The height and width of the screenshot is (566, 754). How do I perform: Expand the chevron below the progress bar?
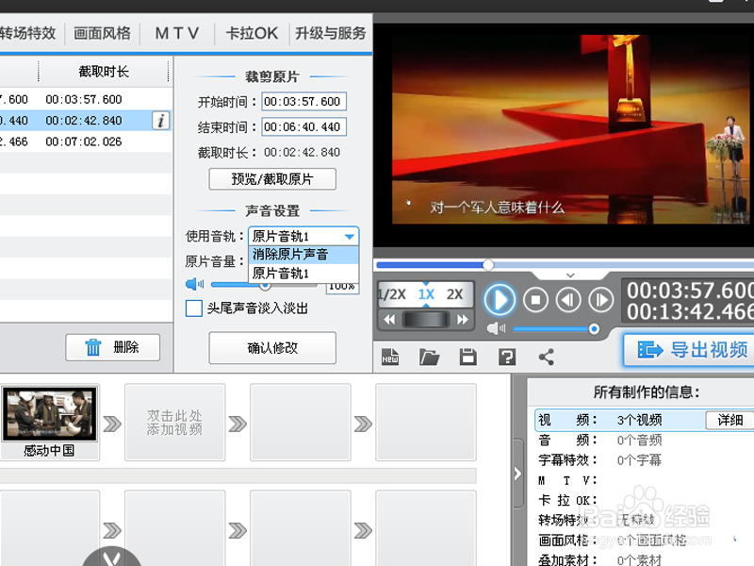pyautogui.click(x=570, y=275)
